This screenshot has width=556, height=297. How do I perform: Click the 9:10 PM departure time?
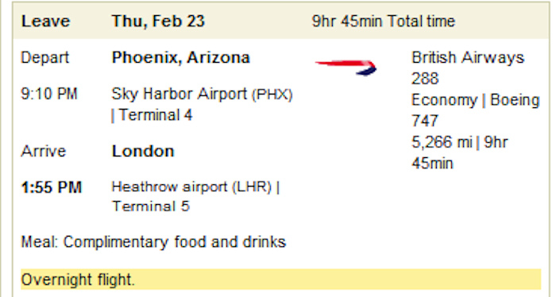click(49, 94)
